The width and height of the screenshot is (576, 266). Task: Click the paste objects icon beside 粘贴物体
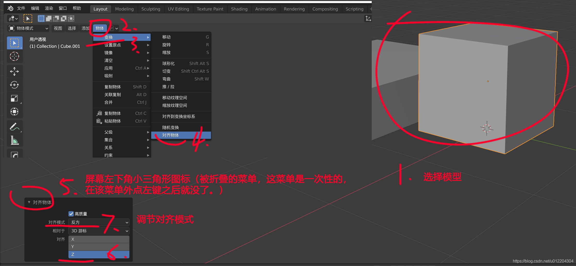[x=99, y=121]
